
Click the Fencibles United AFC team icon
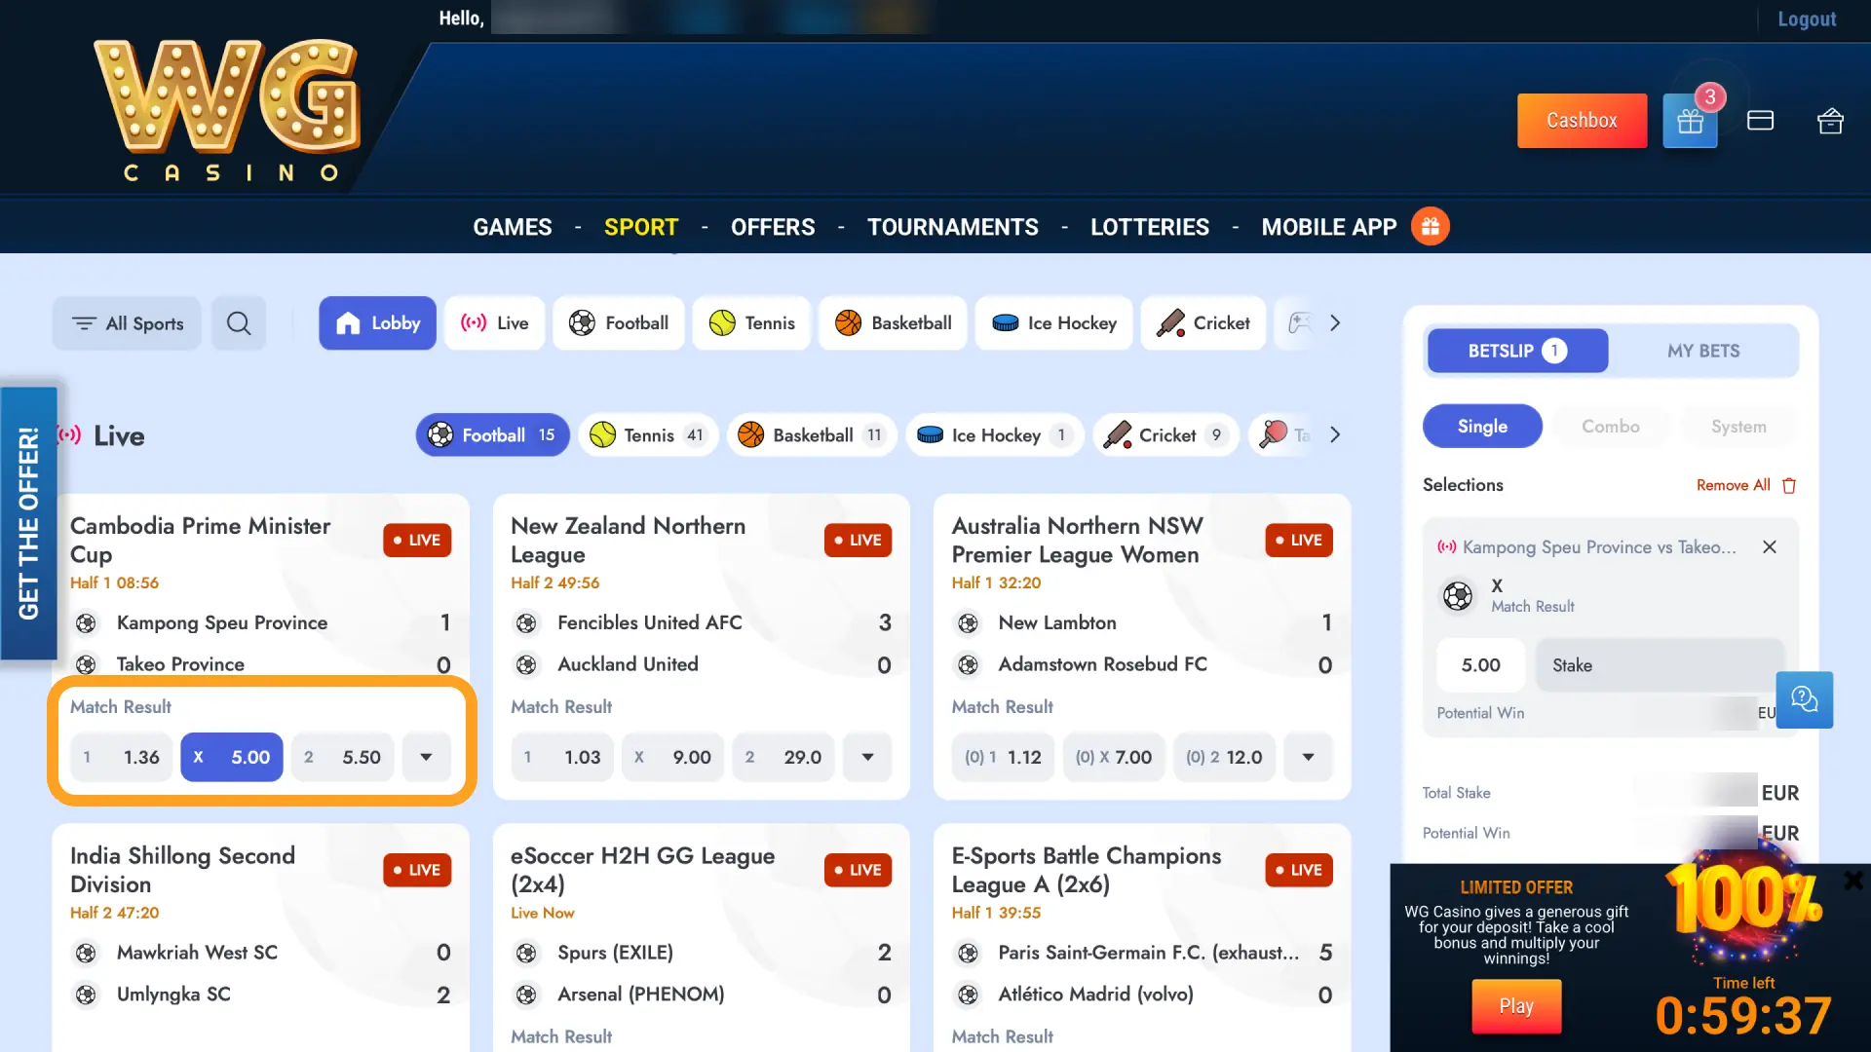tap(527, 623)
